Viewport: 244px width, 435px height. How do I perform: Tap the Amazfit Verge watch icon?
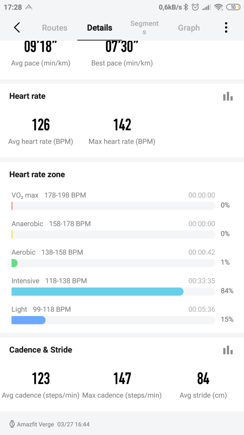12,424
